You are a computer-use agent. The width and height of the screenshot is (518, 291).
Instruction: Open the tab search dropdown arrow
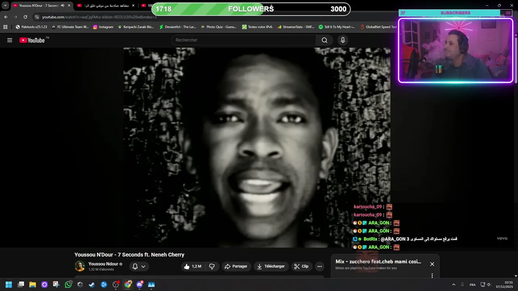click(x=5, y=5)
